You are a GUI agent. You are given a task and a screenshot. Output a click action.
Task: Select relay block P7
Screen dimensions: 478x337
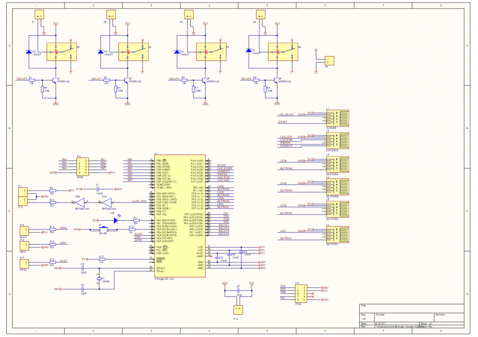coord(211,52)
